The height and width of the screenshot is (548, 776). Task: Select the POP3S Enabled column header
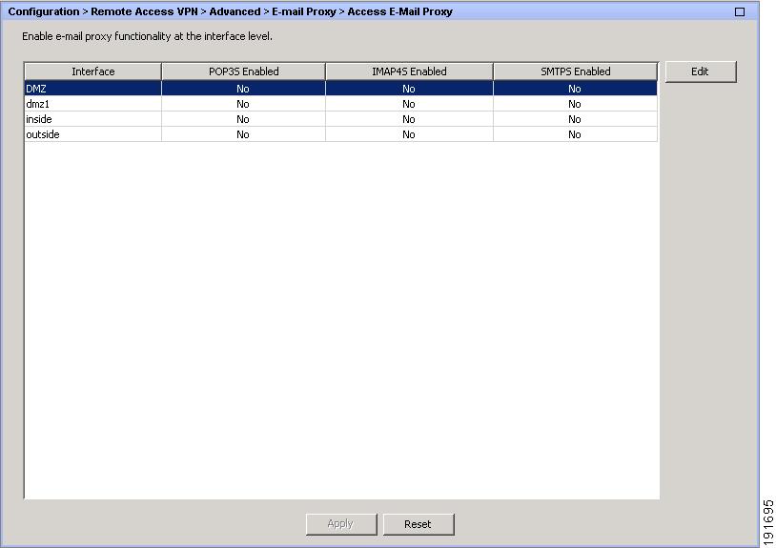(243, 71)
